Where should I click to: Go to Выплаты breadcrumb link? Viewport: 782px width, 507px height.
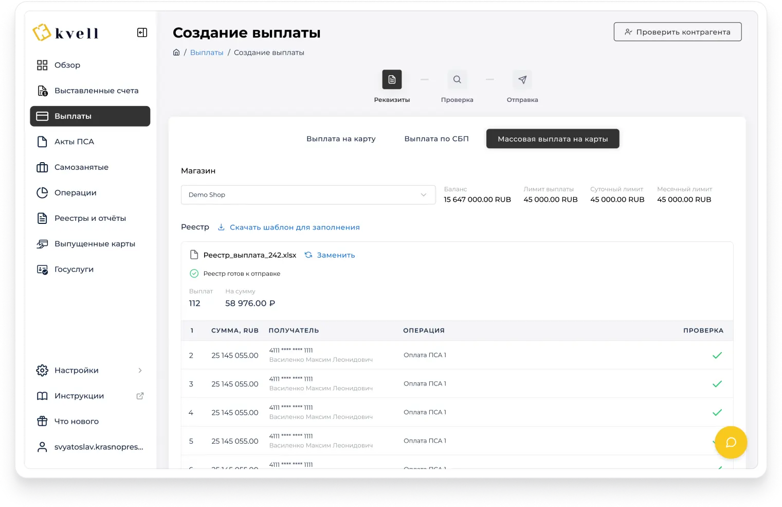tap(207, 53)
